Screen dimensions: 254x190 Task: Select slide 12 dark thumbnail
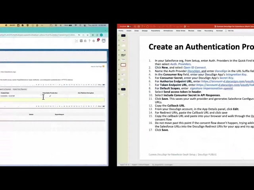[x=123, y=89]
